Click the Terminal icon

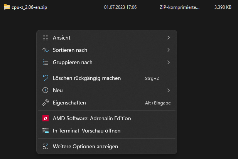pyautogui.click(x=46, y=131)
